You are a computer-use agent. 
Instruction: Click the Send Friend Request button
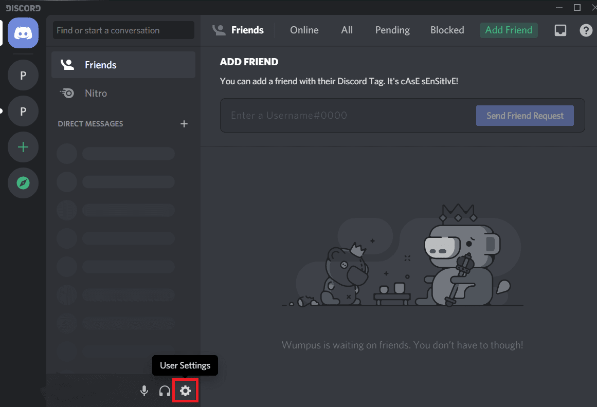(x=524, y=116)
